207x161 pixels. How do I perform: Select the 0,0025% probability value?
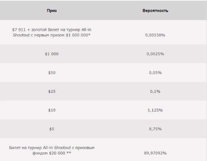(155, 54)
